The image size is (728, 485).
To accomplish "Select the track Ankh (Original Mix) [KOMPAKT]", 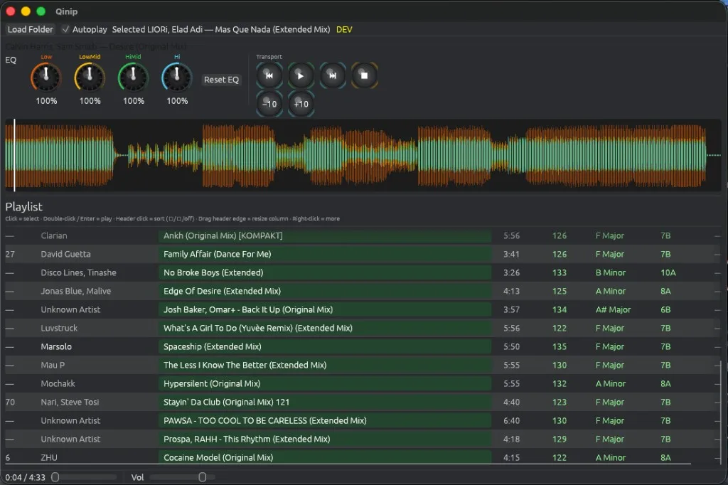I will [324, 235].
